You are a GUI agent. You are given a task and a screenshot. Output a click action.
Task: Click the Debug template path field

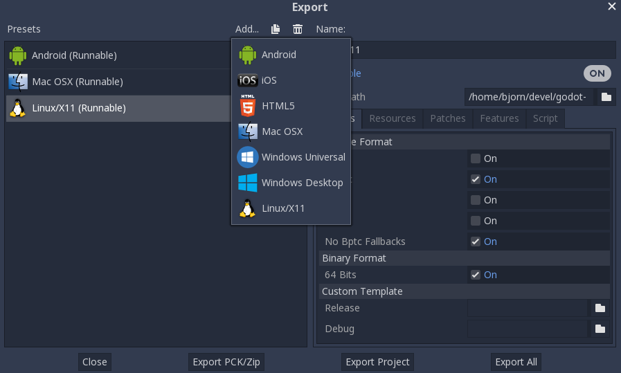pos(527,329)
